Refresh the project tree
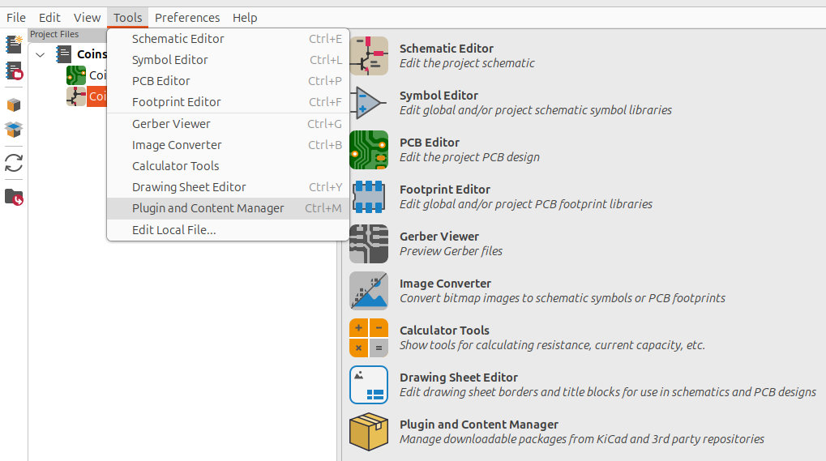 point(14,163)
